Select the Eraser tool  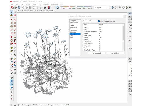pyautogui.click(x=15, y=15)
